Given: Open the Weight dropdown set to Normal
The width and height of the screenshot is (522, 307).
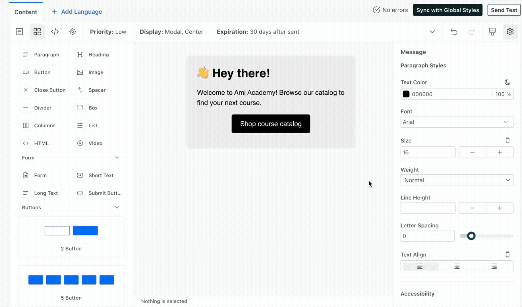Looking at the screenshot, I should [x=457, y=180].
